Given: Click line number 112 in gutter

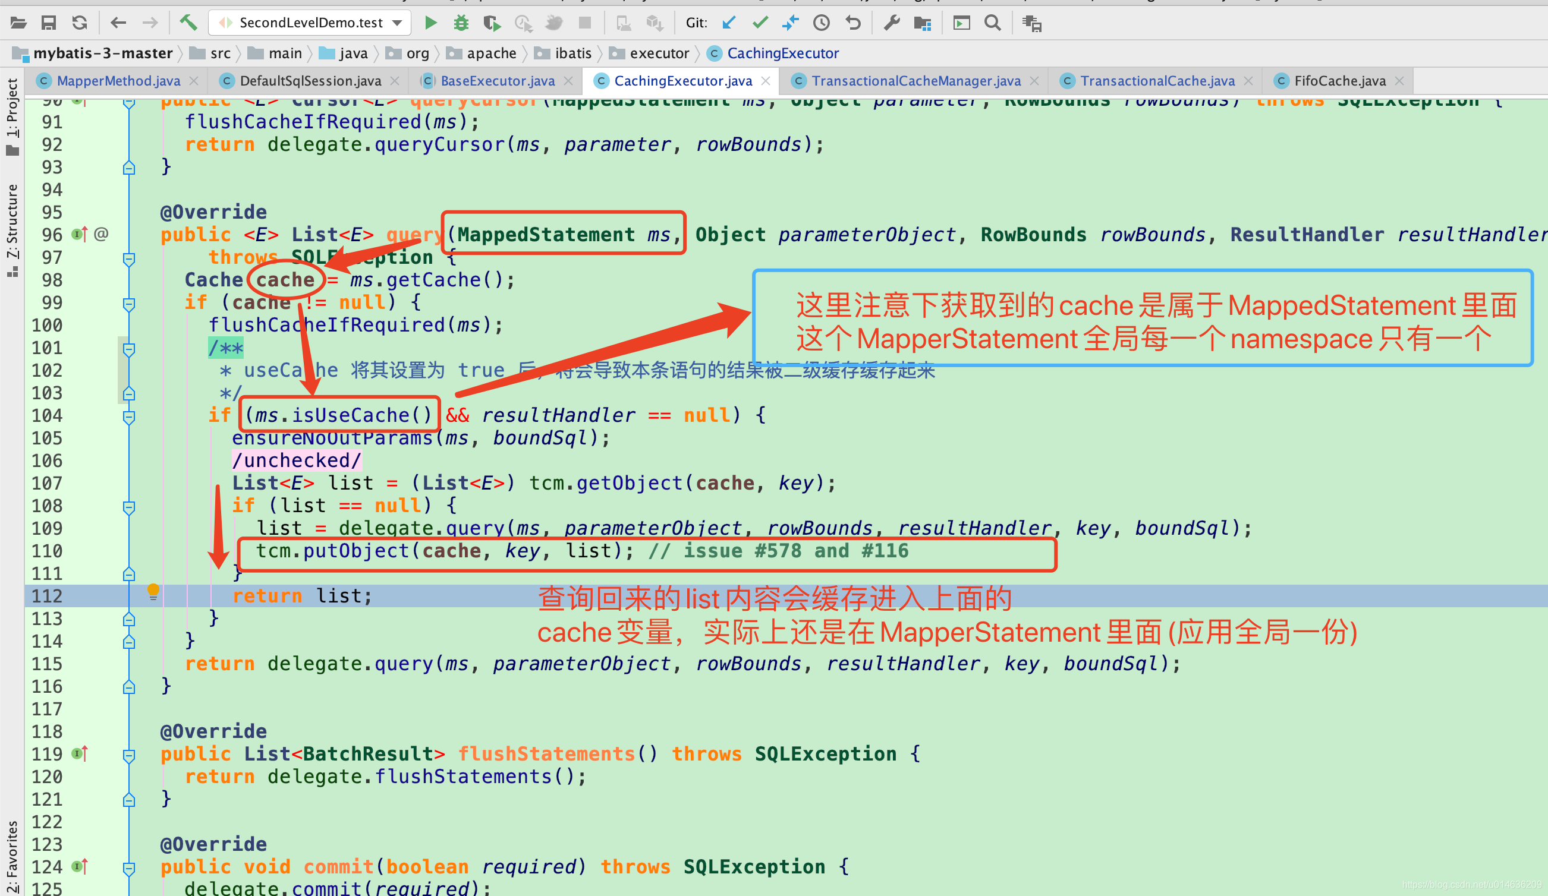Looking at the screenshot, I should pyautogui.click(x=48, y=596).
